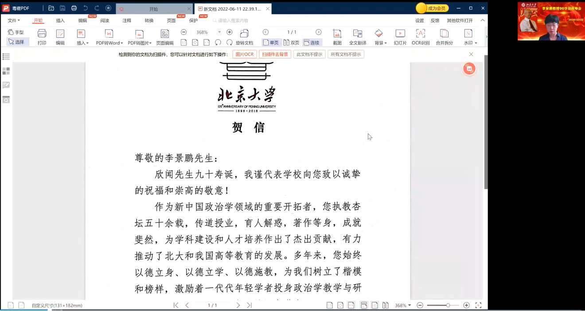Viewport: 585px width, 311px height.
Task: Toggle 连续 continuous scrolling mode
Action: 312,43
